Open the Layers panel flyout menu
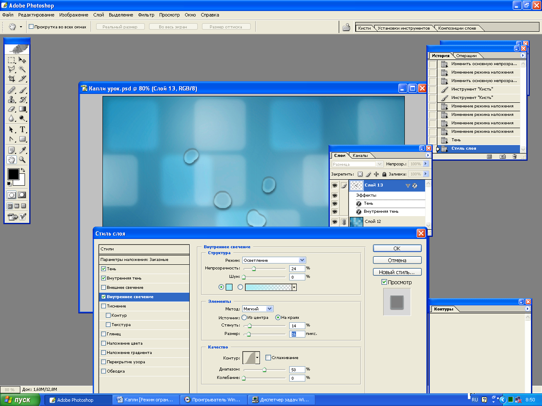The height and width of the screenshot is (406, 542). pos(428,155)
